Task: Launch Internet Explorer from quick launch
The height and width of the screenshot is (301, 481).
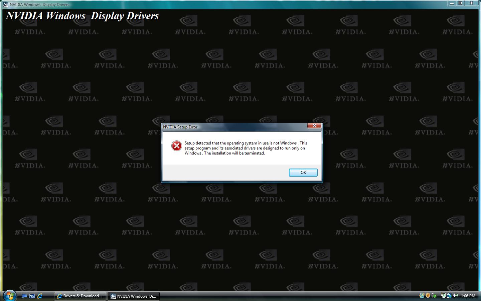Action: point(40,296)
